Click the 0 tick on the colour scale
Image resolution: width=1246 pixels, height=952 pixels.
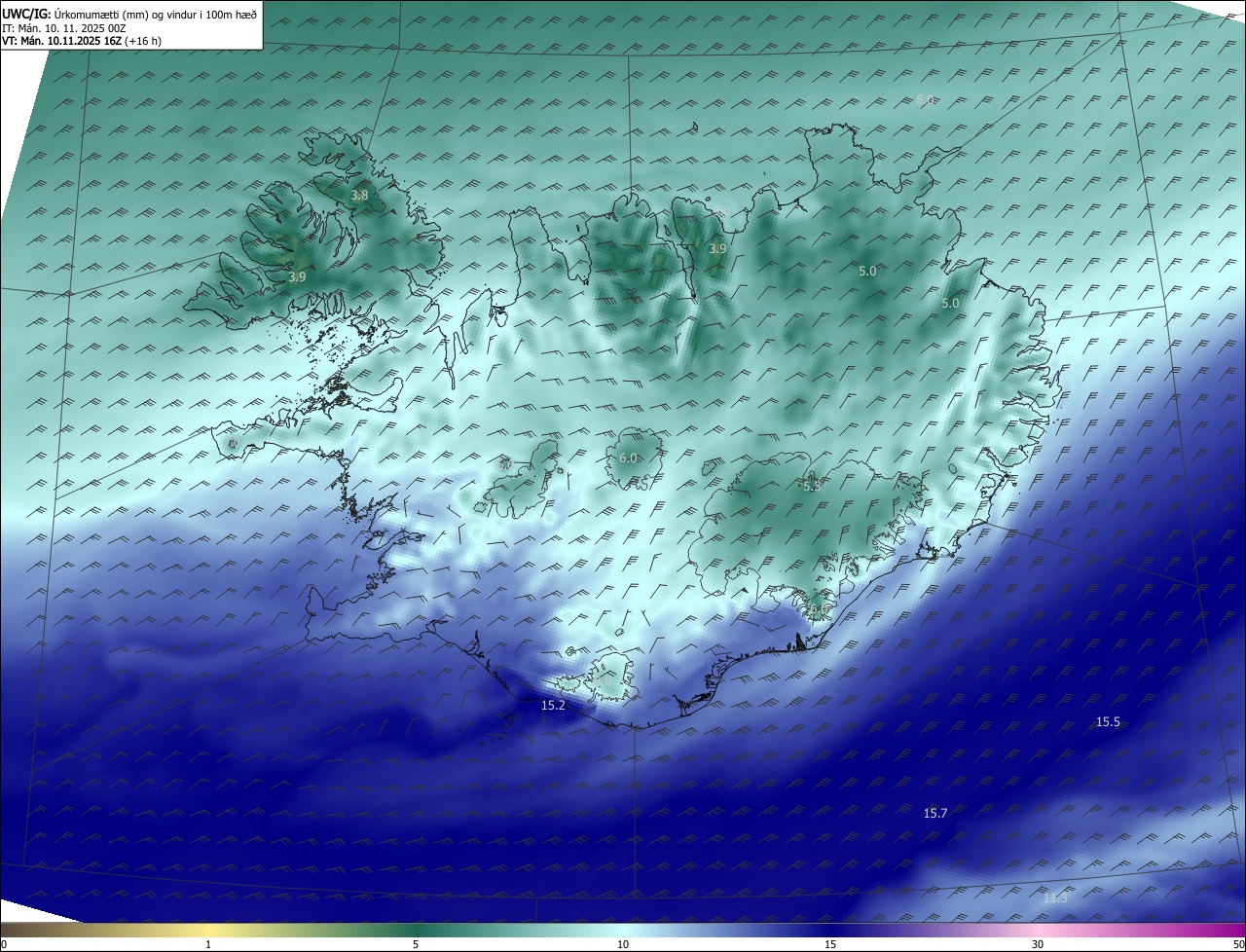[4, 944]
